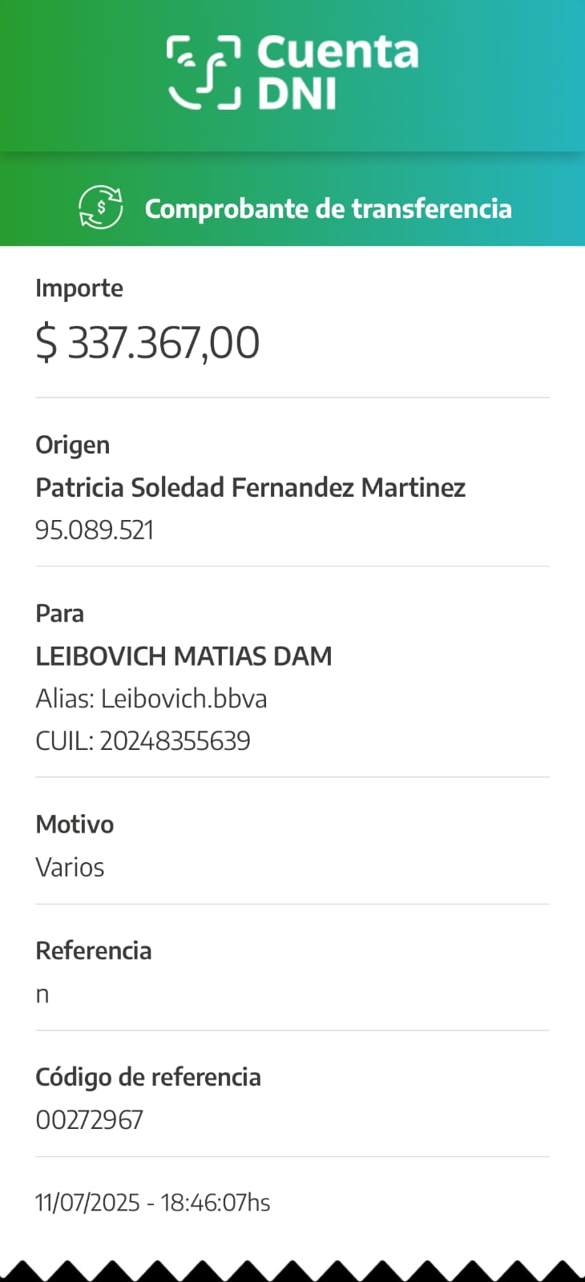Select the CUIL 20248355639 line
This screenshot has height=1282, width=585.
pyautogui.click(x=143, y=741)
